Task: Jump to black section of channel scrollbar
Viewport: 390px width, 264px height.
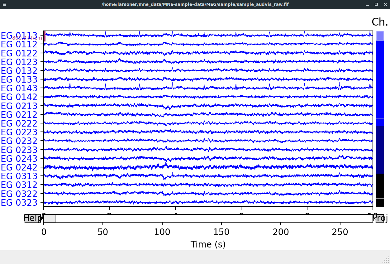Action: pos(380,190)
